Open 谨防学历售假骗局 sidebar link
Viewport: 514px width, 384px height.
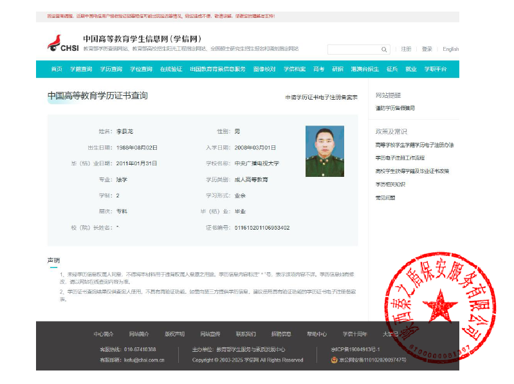click(x=395, y=108)
